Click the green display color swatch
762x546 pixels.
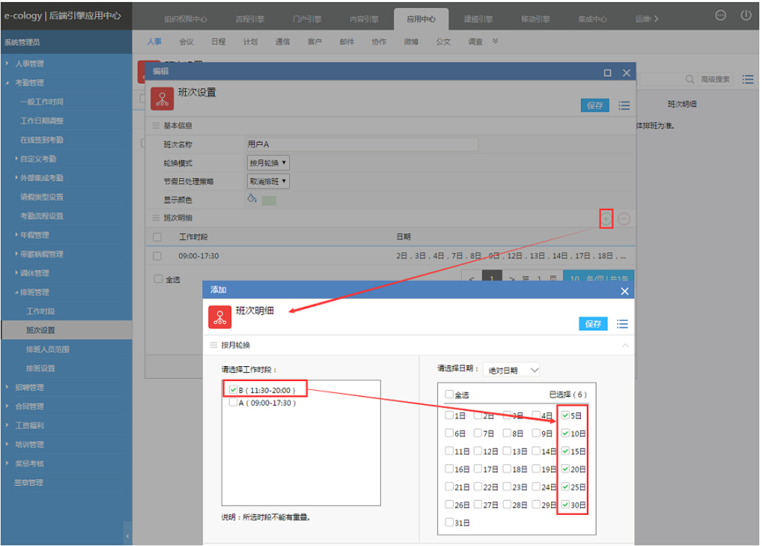tap(268, 200)
